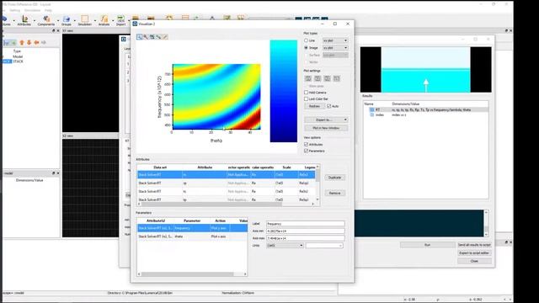Select the Image plot type radio button
The height and width of the screenshot is (303, 539).
pos(306,48)
